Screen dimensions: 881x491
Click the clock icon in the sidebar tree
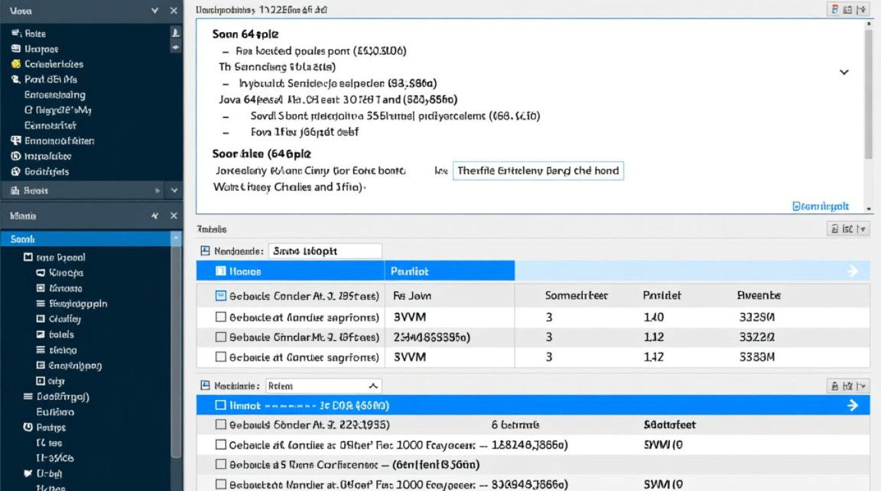click(28, 427)
